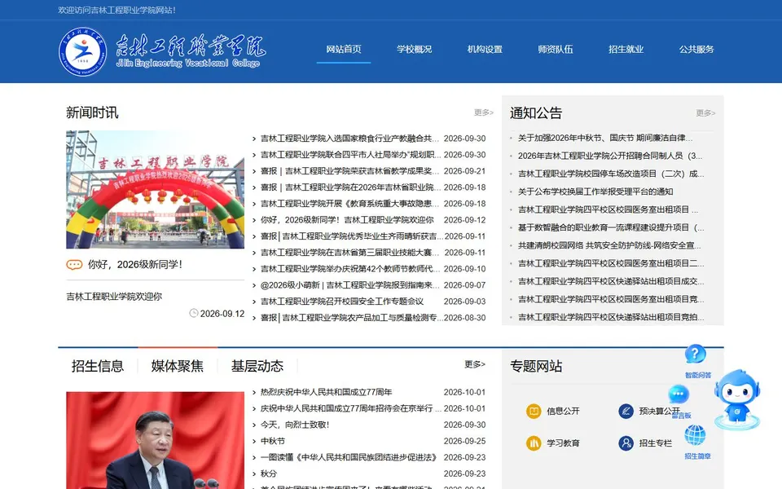Screen dimensions: 782x489
Task: Open the 留言板 chat bubble icon
Action: pyautogui.click(x=679, y=394)
